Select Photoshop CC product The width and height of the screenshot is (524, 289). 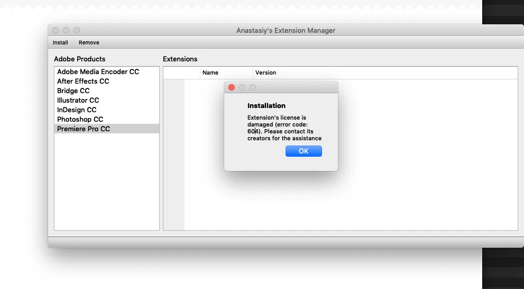[x=107, y=120]
